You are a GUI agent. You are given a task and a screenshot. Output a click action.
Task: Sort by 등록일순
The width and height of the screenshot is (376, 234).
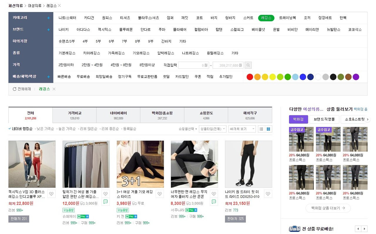point(130,129)
